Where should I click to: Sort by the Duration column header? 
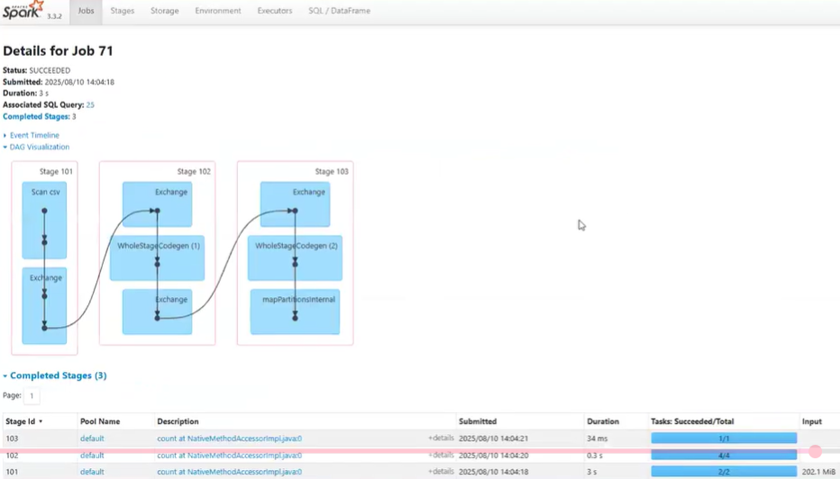(603, 421)
